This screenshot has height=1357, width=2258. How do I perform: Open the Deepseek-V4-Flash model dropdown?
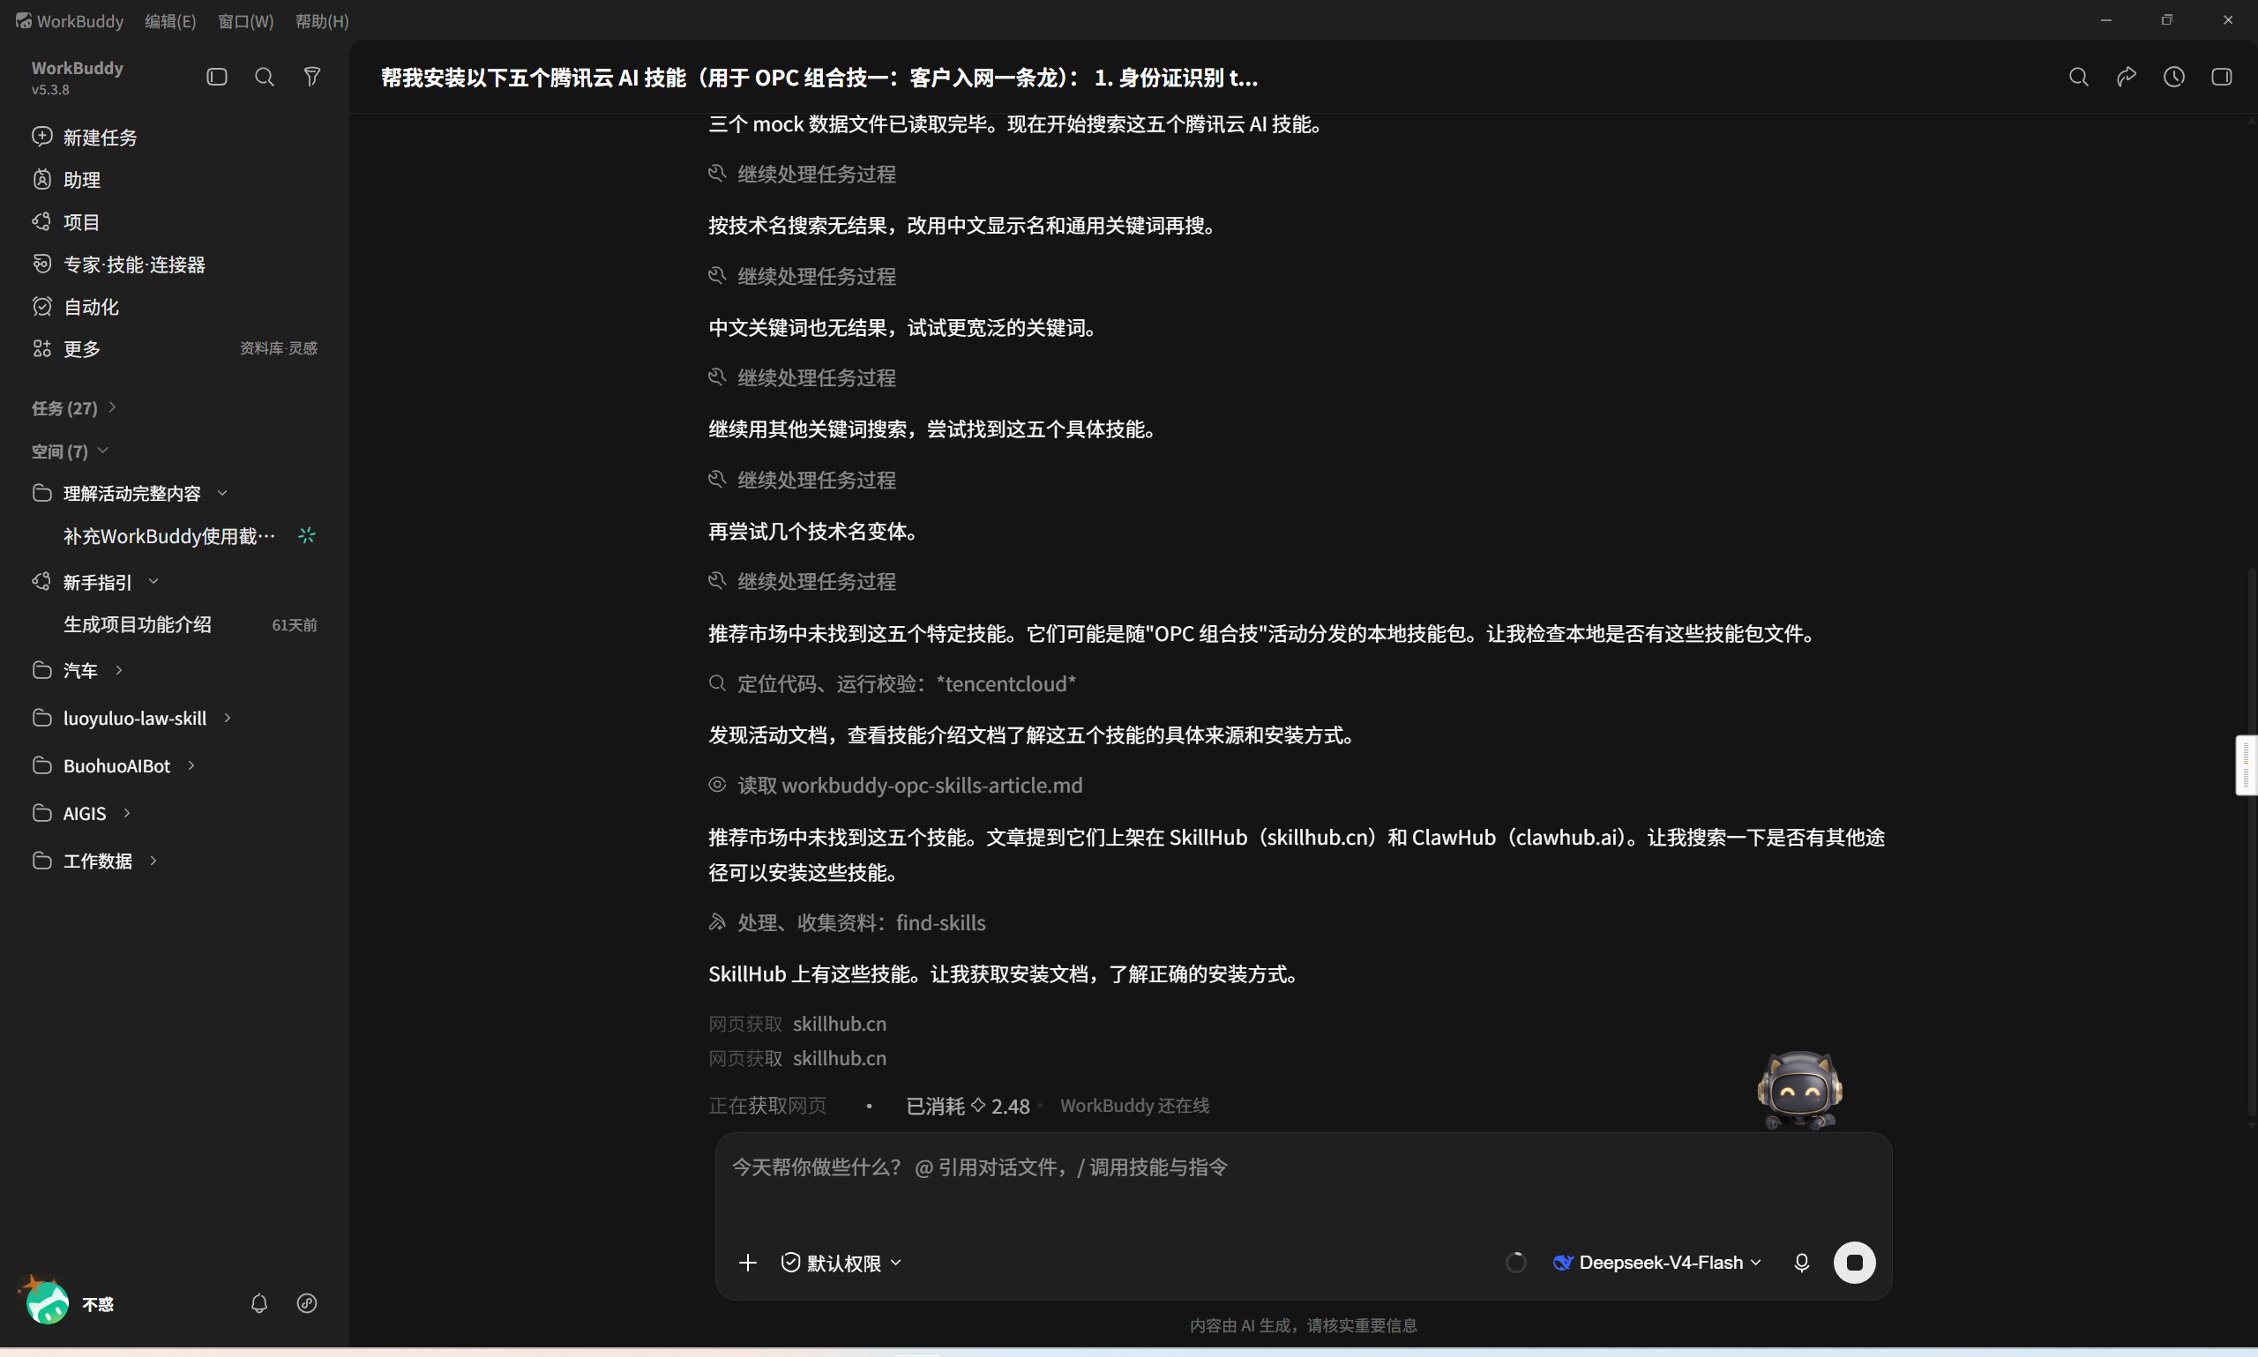1656,1263
